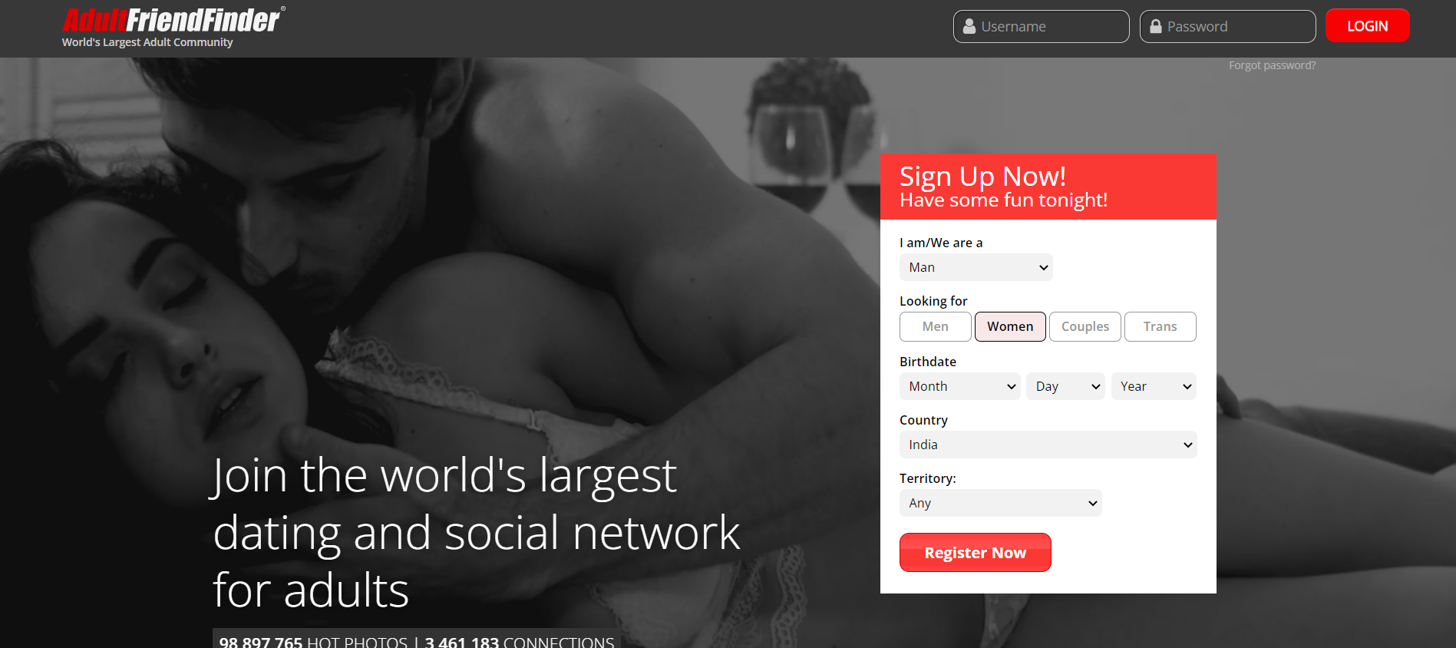Image resolution: width=1456 pixels, height=648 pixels.
Task: Open the I am/We are a dropdown
Action: point(976,267)
